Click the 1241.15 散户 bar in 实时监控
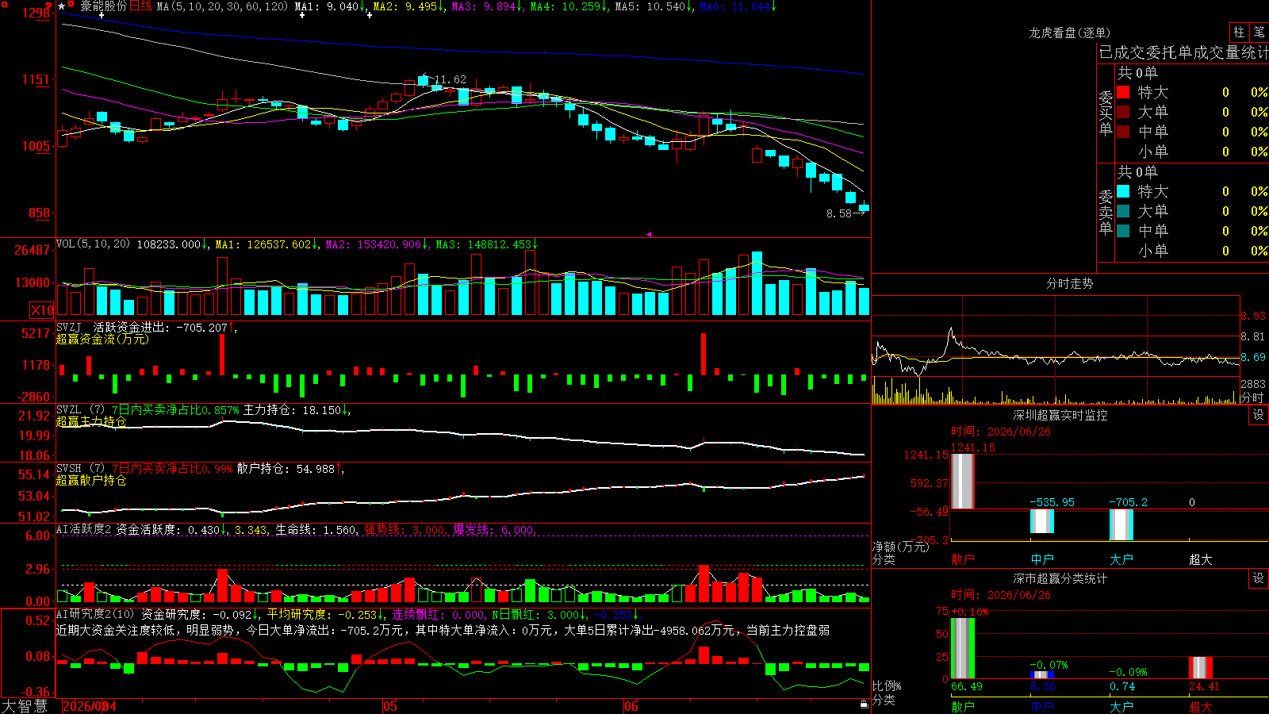1269x714 pixels. pos(963,481)
